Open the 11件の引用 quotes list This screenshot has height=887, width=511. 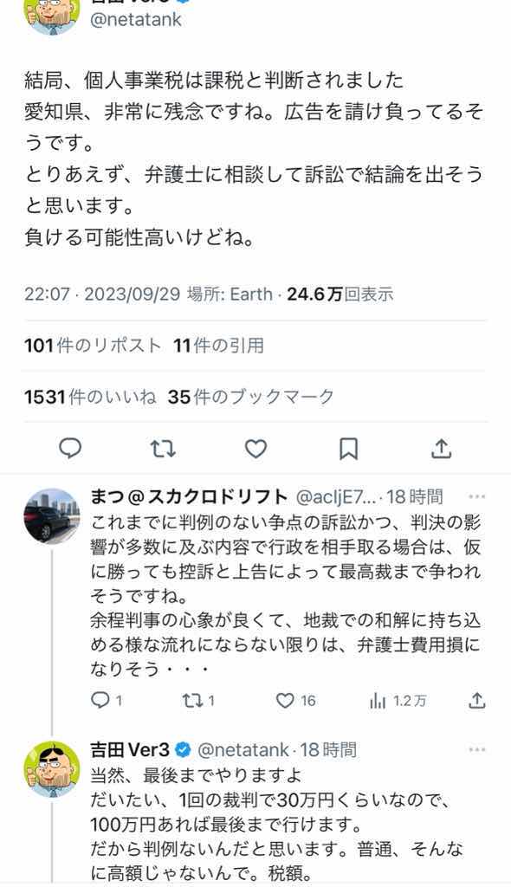pos(218,345)
